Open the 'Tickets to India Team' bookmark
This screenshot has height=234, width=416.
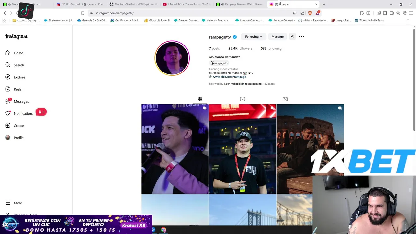[369, 20]
